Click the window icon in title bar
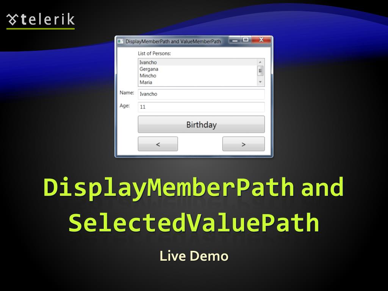388x291 pixels. (x=120, y=41)
